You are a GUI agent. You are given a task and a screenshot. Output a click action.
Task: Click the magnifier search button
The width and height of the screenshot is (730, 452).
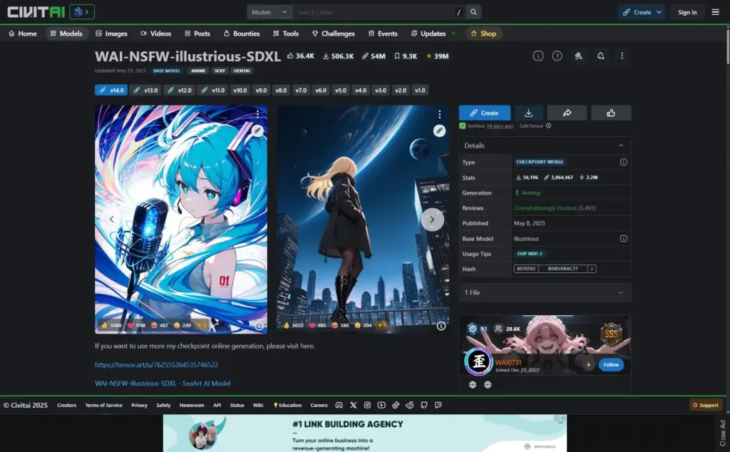click(473, 12)
